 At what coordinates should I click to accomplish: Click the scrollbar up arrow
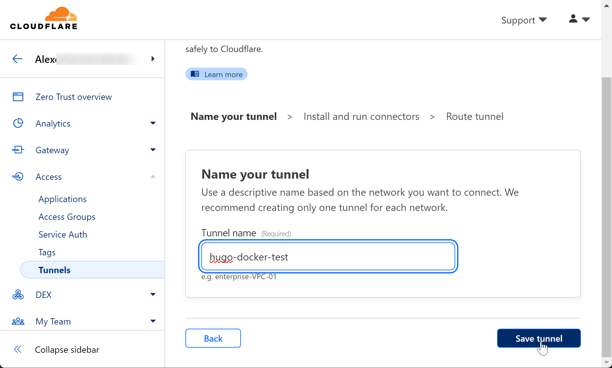607,5
